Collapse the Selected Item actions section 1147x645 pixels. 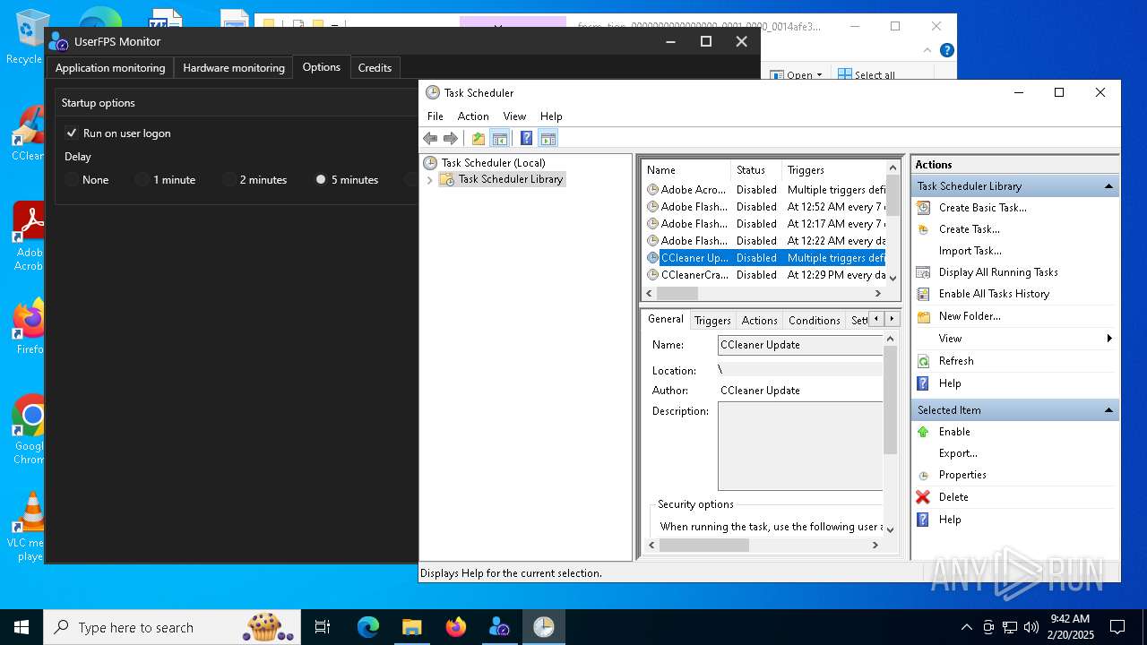coord(1108,410)
